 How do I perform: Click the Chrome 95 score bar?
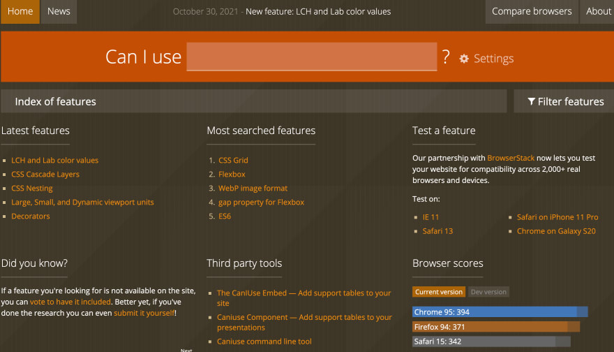click(500, 312)
